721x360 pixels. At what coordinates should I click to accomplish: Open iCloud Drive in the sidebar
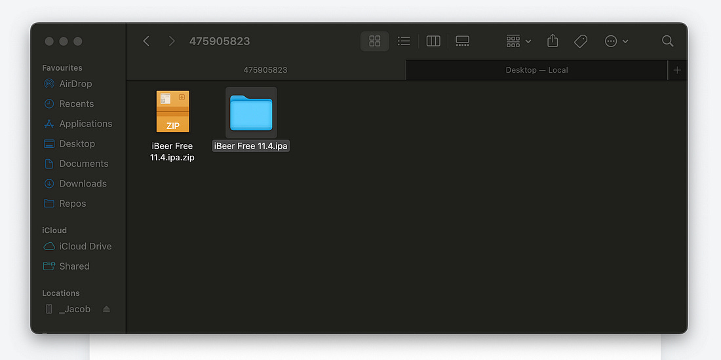pyautogui.click(x=77, y=247)
